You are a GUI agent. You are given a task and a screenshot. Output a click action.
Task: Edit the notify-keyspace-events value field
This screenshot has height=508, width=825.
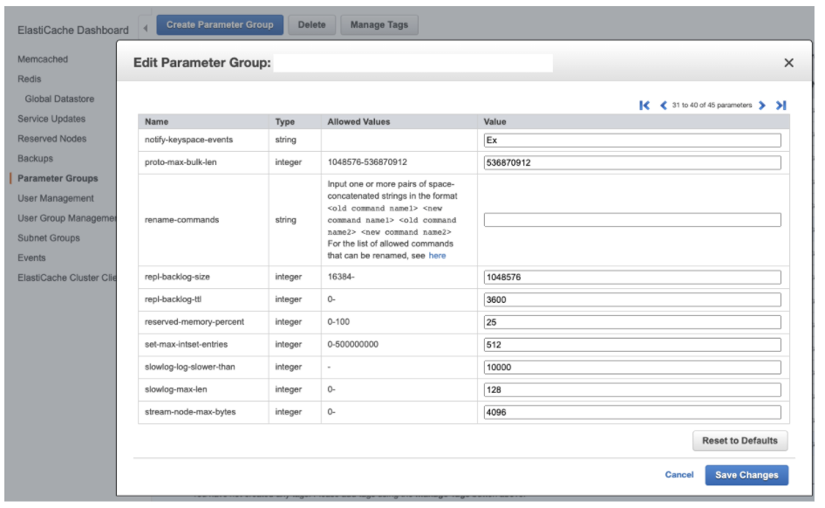(632, 140)
